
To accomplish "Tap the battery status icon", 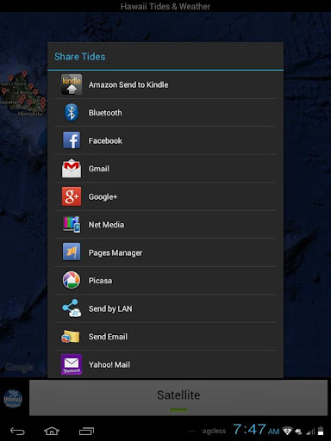I will coord(321,431).
